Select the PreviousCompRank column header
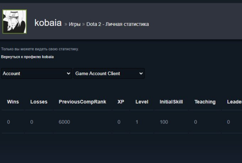The width and height of the screenshot is (242, 163). (x=82, y=102)
